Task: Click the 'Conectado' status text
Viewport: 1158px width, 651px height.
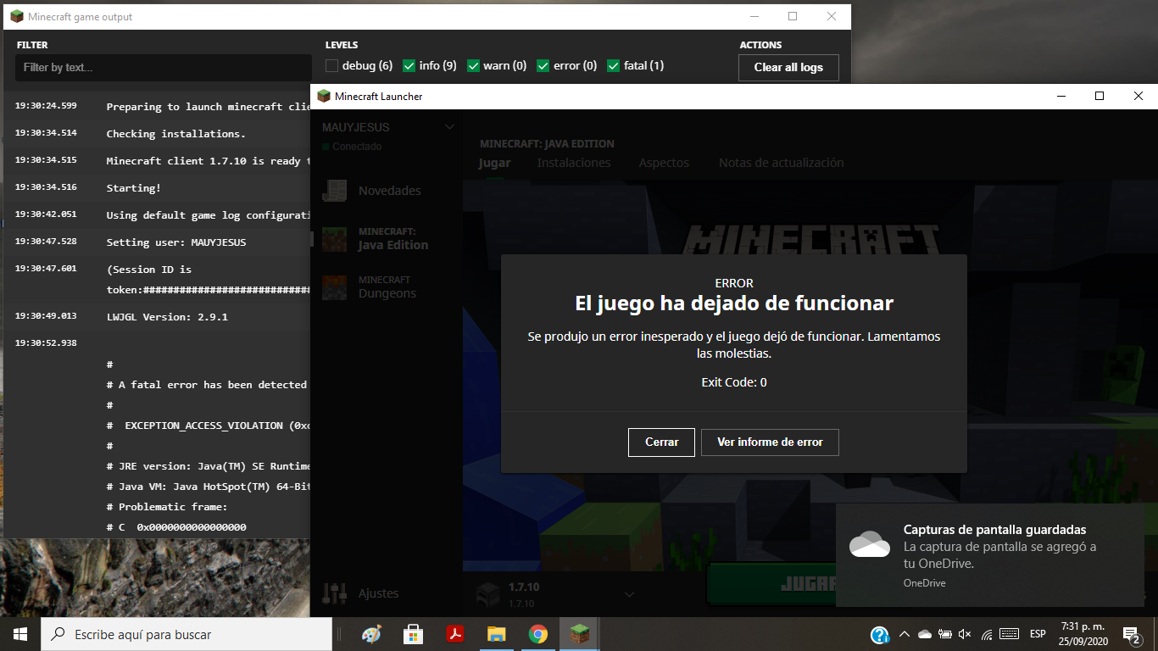Action: [x=357, y=147]
